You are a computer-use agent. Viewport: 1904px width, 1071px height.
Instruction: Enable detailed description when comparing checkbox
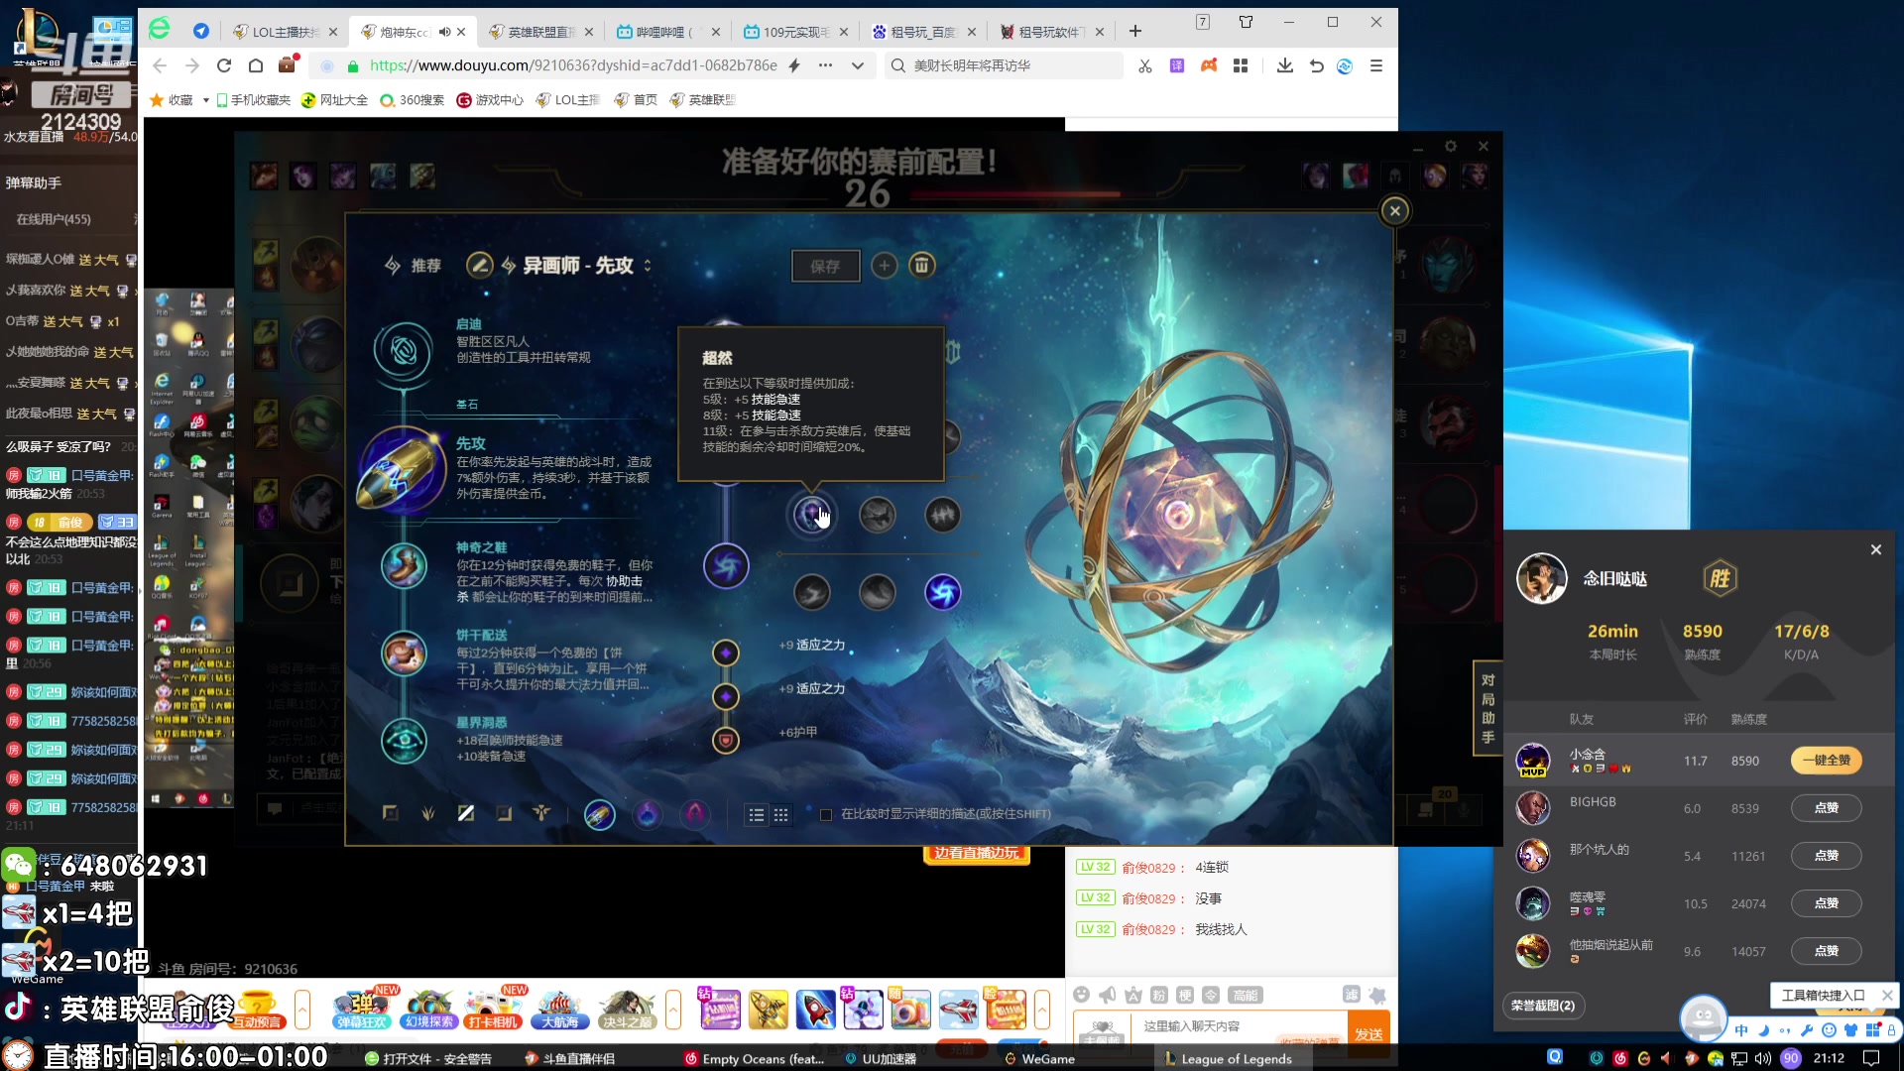[826, 814]
